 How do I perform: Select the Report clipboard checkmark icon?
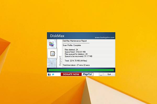[x=53, y=54]
